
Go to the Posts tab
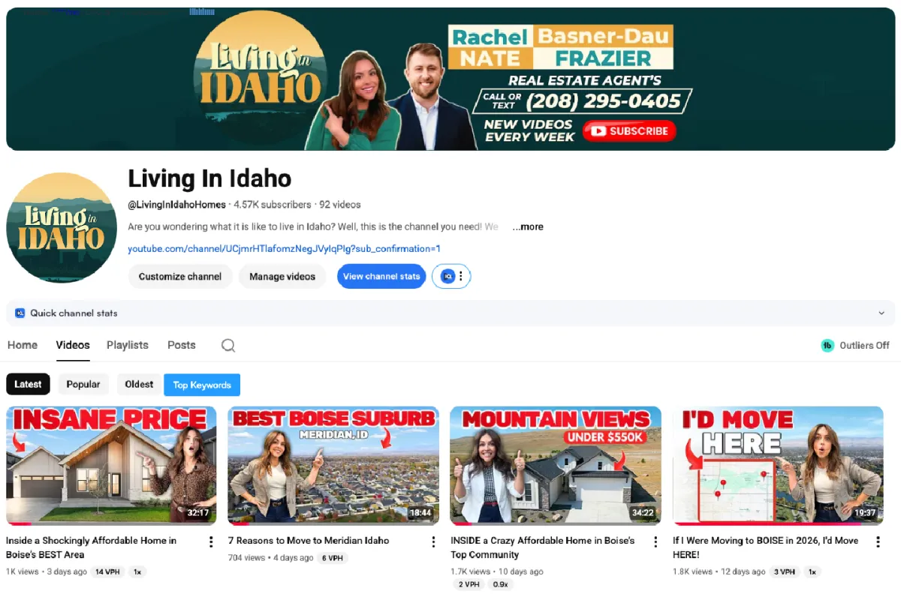coord(182,345)
